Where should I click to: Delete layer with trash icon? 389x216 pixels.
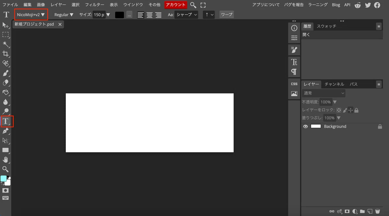pos(377,211)
